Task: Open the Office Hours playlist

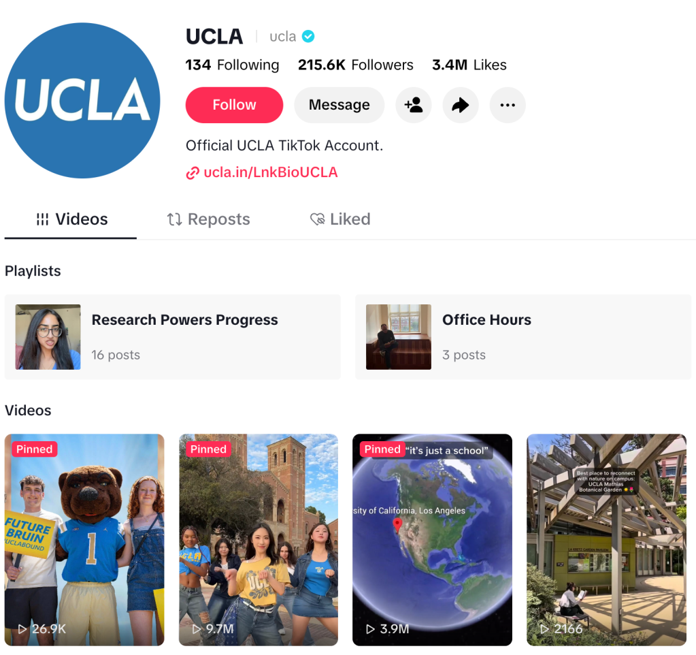Action: click(x=523, y=337)
